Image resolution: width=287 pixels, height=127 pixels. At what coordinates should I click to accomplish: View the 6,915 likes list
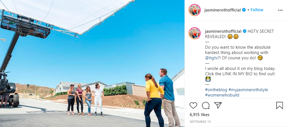click(200, 115)
